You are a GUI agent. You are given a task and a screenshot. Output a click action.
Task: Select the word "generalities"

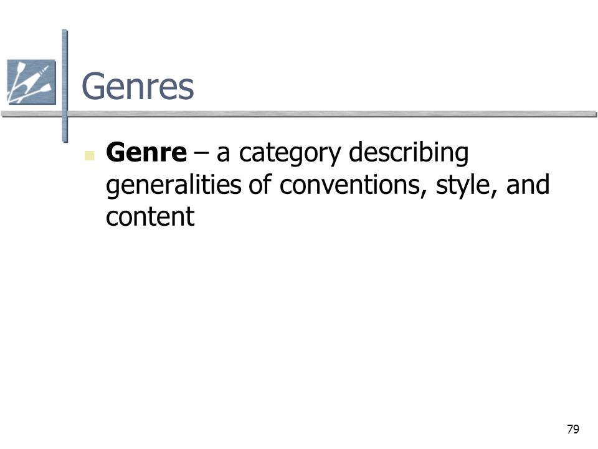(x=174, y=186)
